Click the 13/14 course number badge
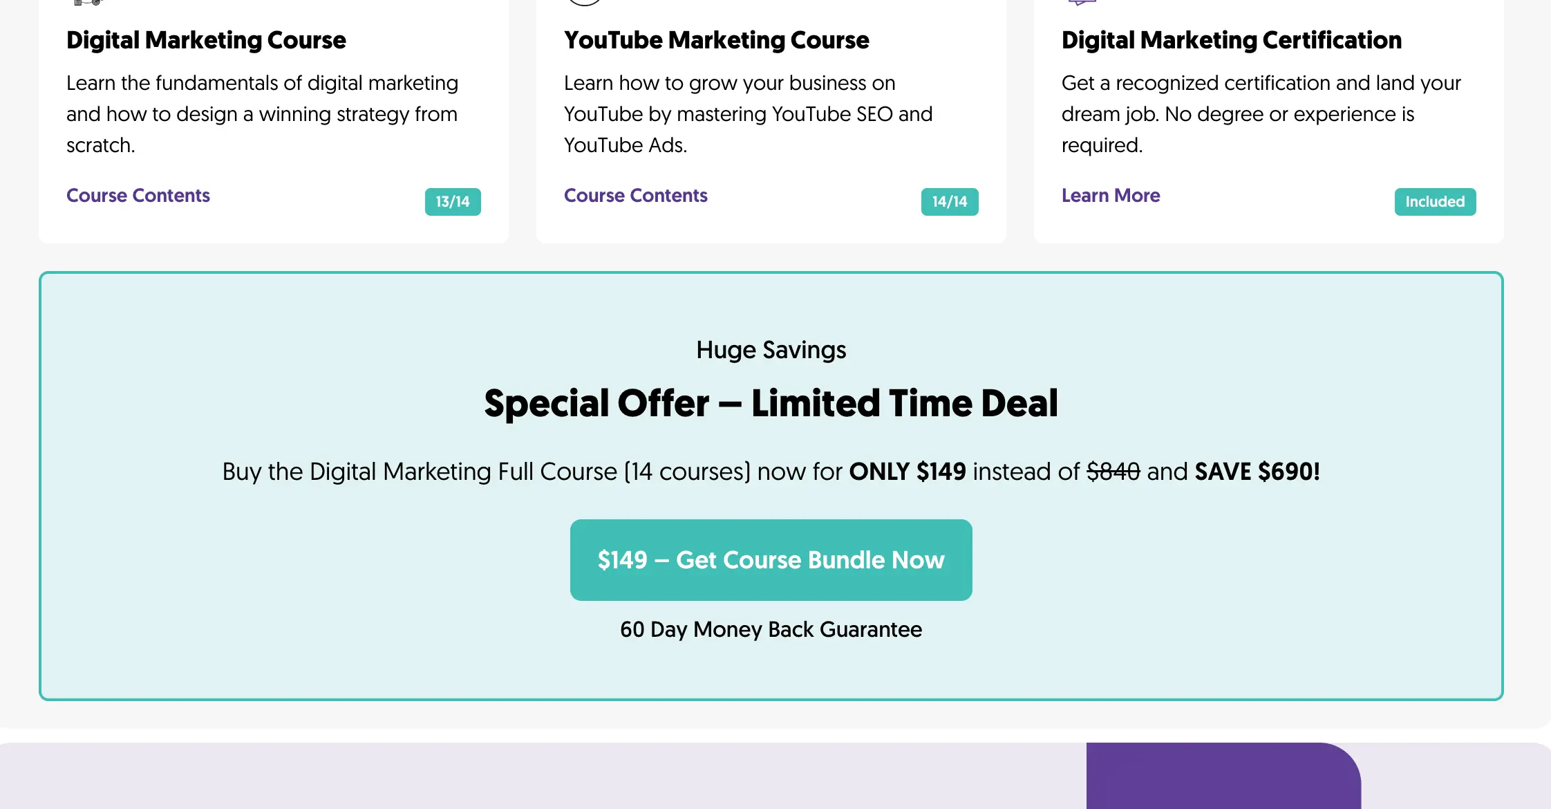 coord(453,202)
